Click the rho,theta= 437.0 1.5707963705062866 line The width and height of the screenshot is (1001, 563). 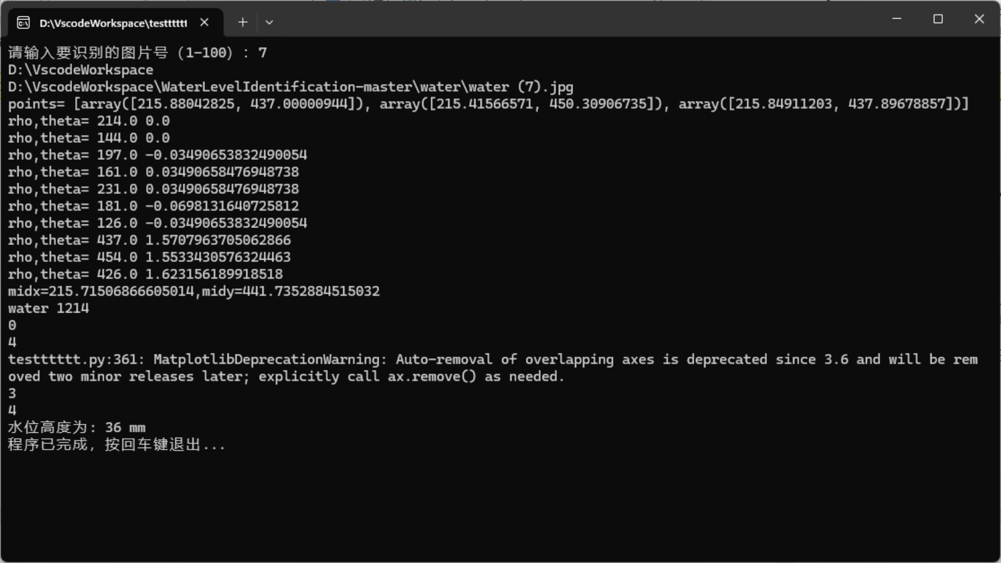click(x=149, y=240)
